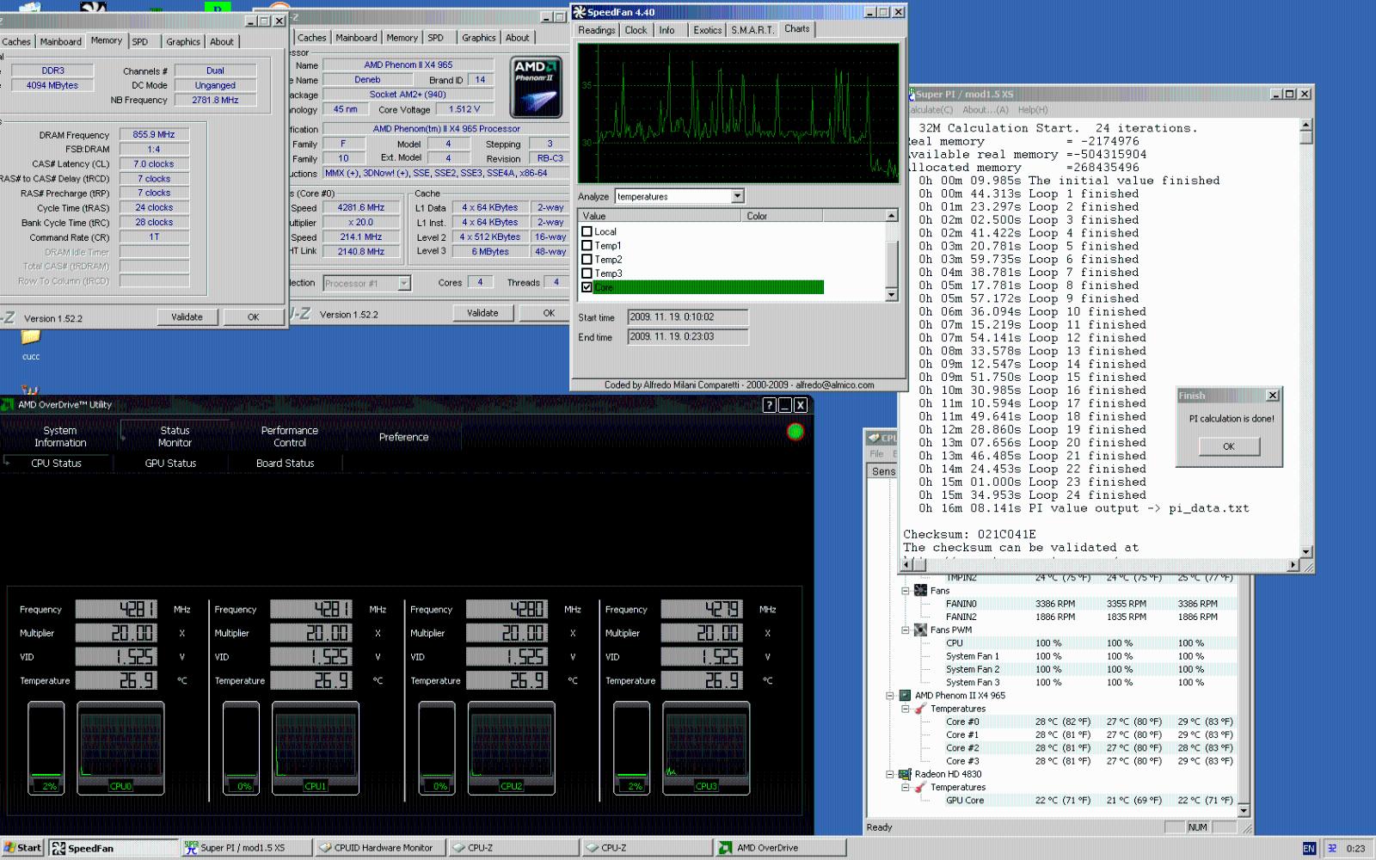Image resolution: width=1376 pixels, height=860 pixels.
Task: Confirm the PI calculation done dialog with OK
Action: (x=1229, y=446)
